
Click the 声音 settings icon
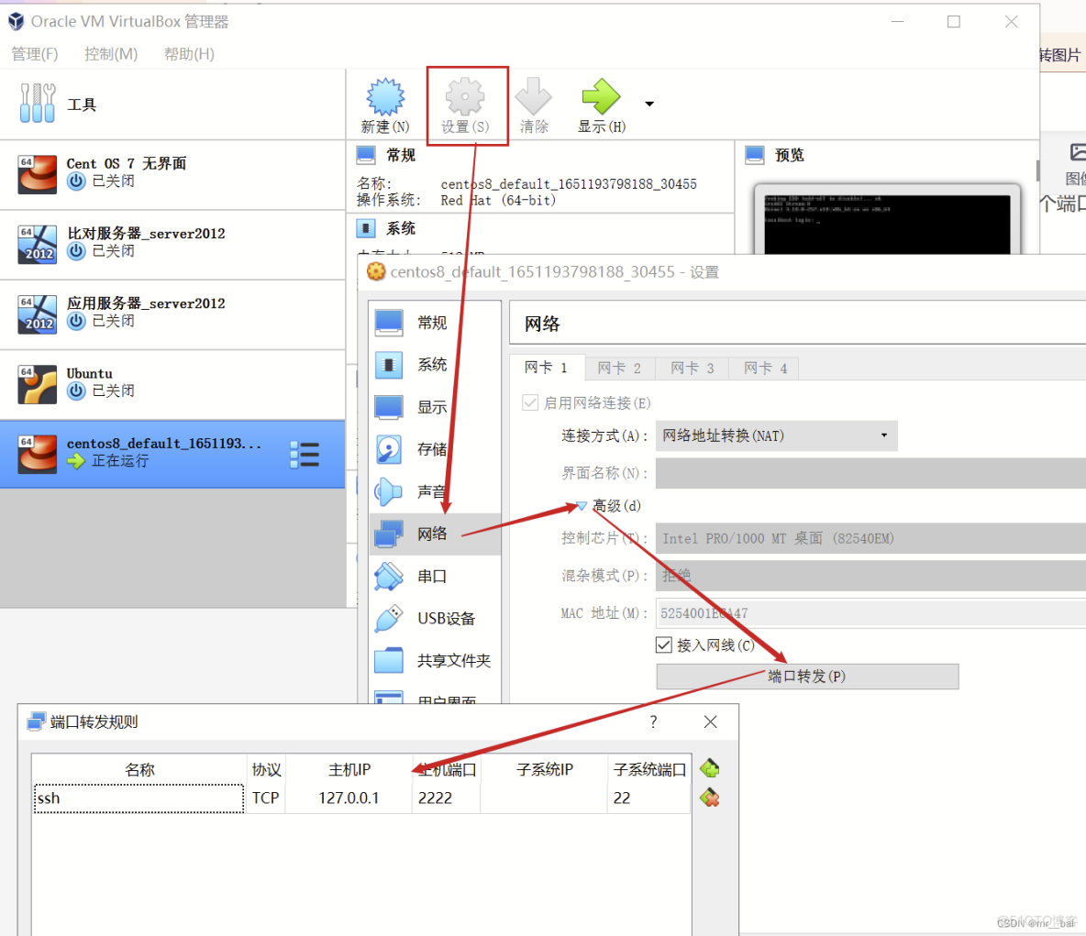coord(389,491)
